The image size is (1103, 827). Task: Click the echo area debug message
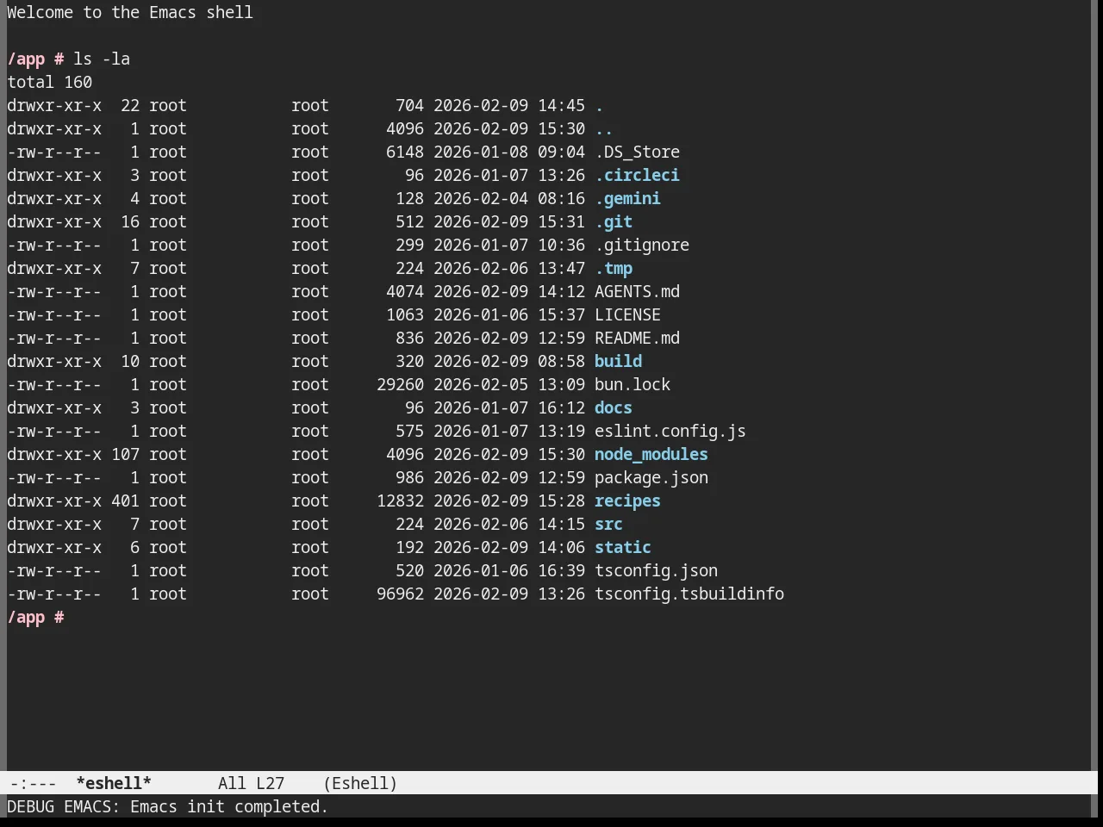[x=168, y=806]
